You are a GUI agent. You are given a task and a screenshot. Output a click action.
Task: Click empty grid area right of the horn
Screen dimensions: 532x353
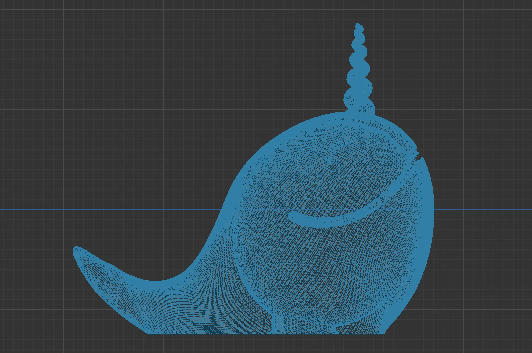[x=442, y=64]
